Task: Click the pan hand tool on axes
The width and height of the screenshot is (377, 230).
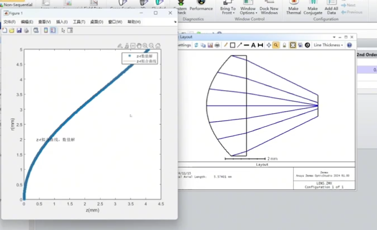Action: (139, 45)
